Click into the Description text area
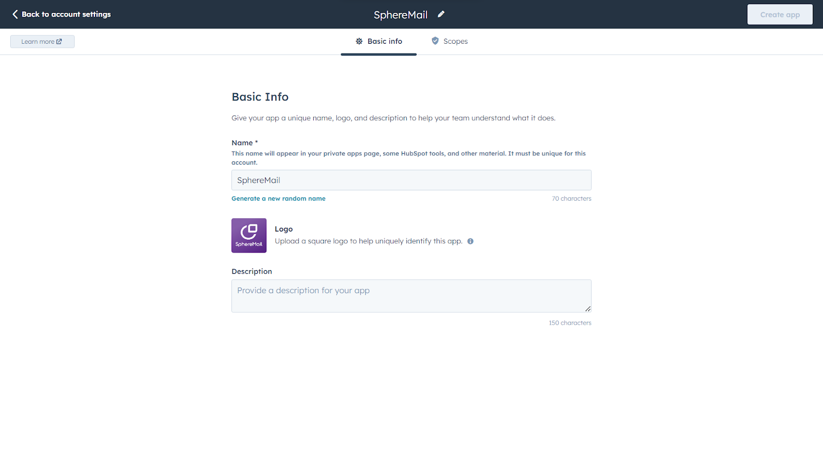 click(411, 296)
